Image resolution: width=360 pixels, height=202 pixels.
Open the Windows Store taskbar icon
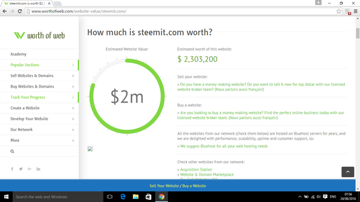148,197
